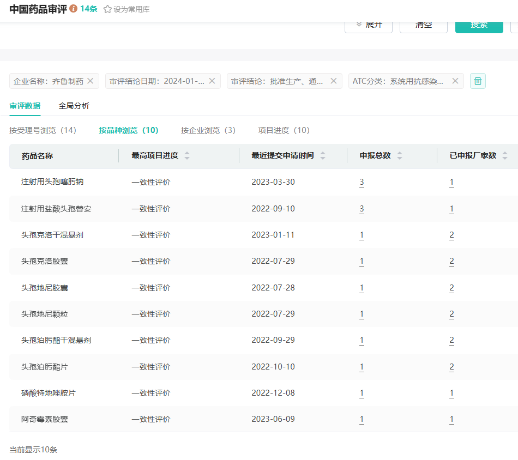This screenshot has height=460, width=518.
Task: Open 申报总数 link for 注射用头孢噻肟钠
Action: pyautogui.click(x=362, y=182)
